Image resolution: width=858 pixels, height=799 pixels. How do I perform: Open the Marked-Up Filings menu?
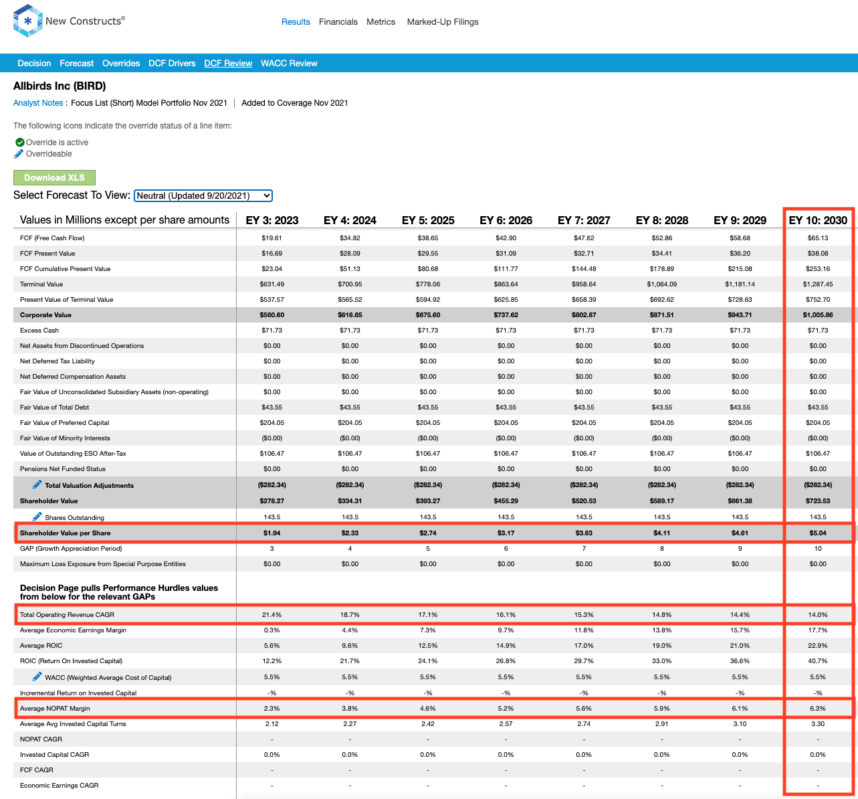(443, 22)
